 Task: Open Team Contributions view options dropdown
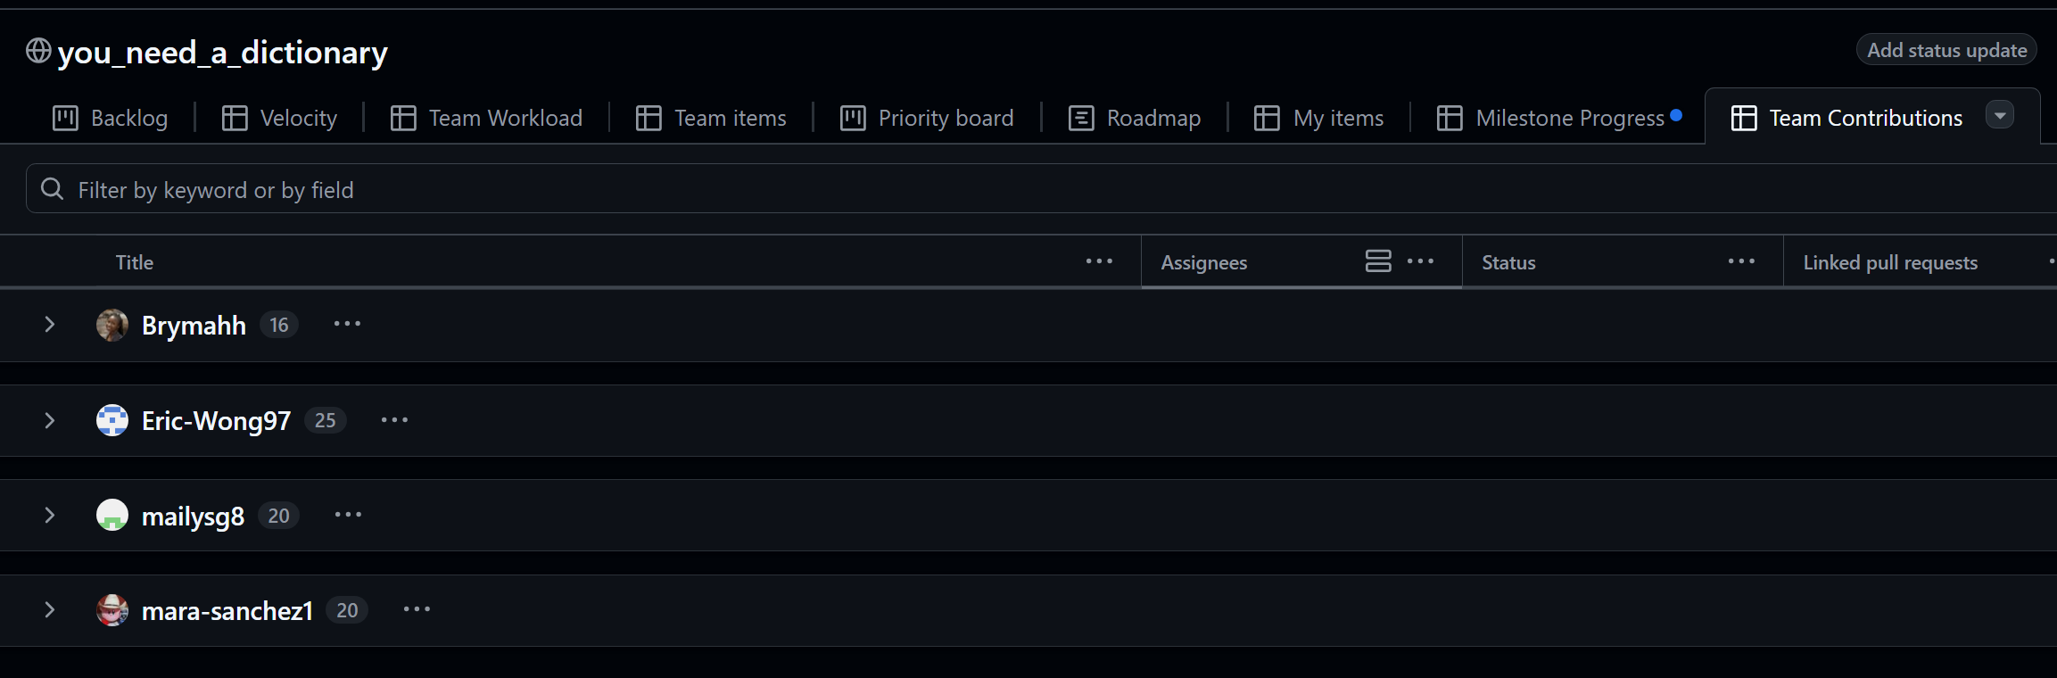click(2000, 116)
